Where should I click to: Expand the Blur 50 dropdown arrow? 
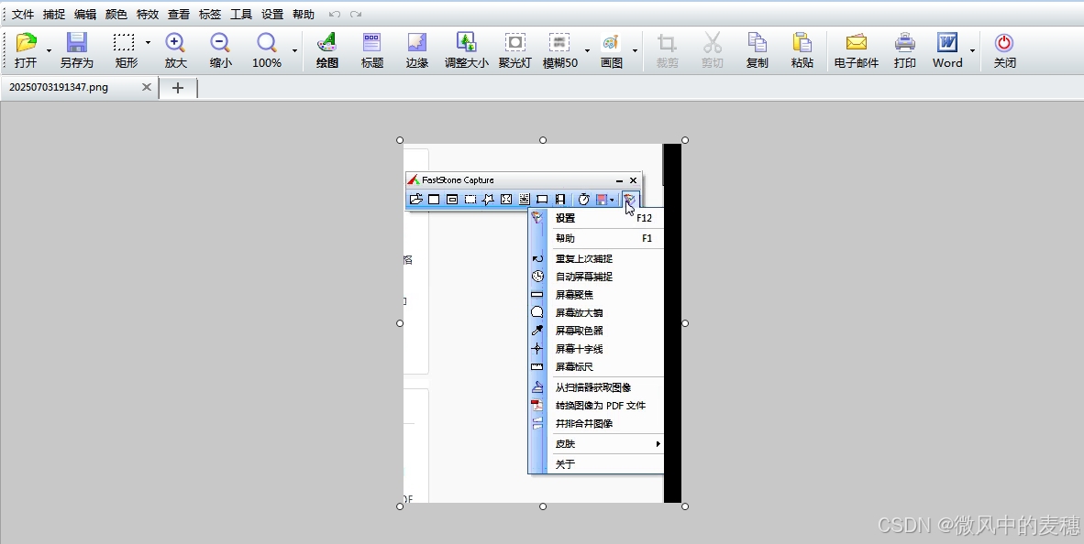[x=588, y=51]
